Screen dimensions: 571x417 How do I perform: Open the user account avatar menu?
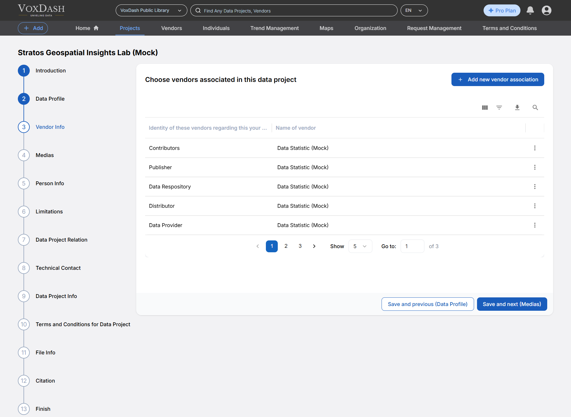[546, 10]
